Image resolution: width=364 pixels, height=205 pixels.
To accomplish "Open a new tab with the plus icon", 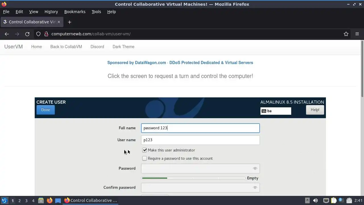I will tap(69, 22).
